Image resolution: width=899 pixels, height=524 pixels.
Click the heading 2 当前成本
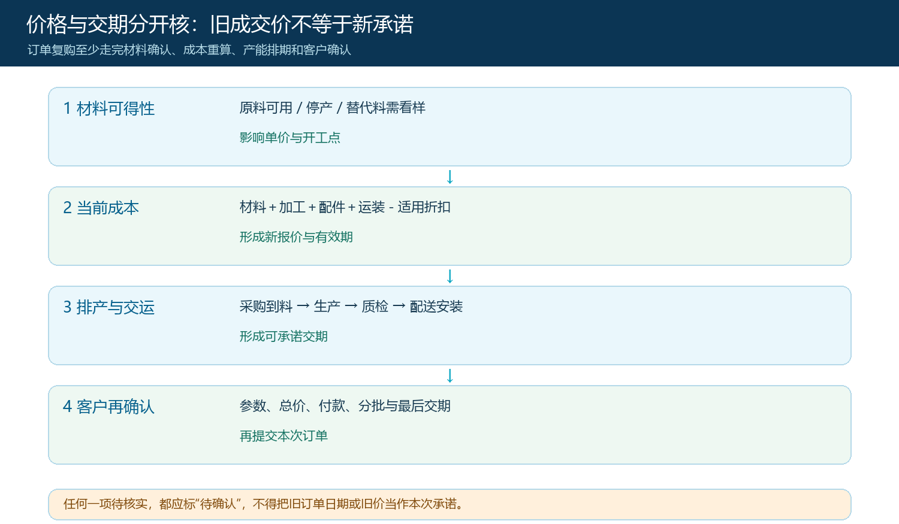click(101, 208)
